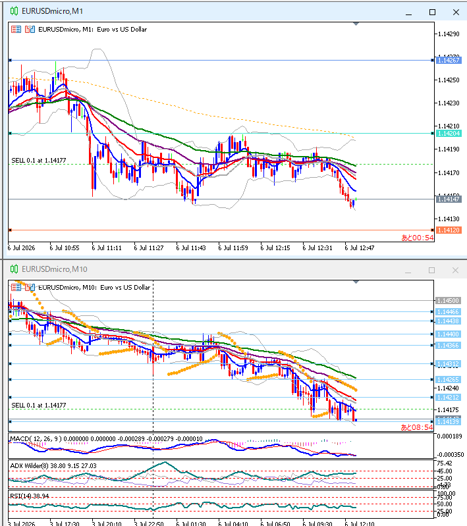
Task: Select the 1.14120 orange price level label
Action: [449, 230]
